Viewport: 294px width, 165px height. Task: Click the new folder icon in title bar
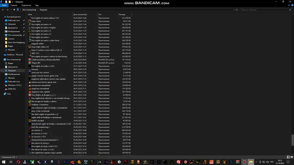[9, 2]
